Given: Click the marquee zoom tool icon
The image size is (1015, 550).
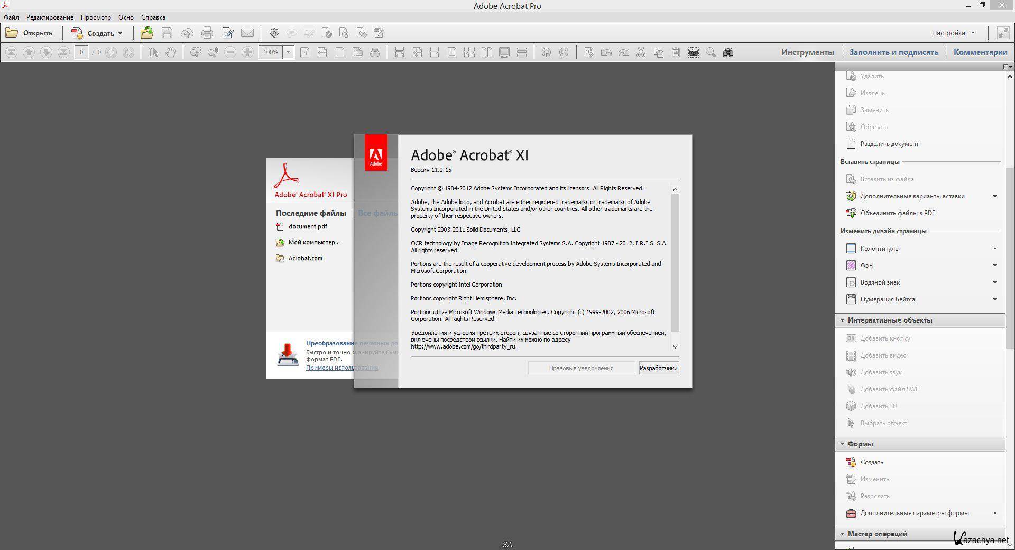Looking at the screenshot, I should pyautogui.click(x=195, y=52).
